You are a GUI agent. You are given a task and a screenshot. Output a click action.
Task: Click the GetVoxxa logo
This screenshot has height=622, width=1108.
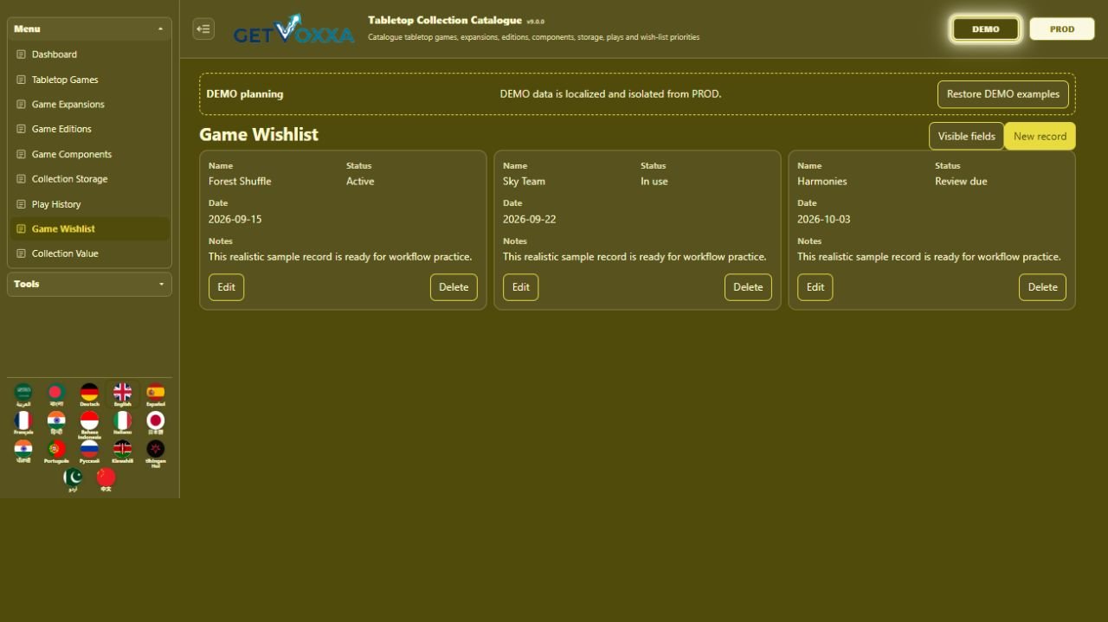click(x=294, y=29)
